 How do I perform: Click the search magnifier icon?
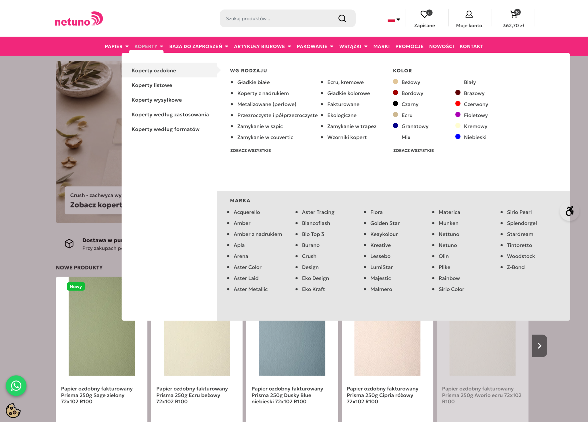pos(342,18)
